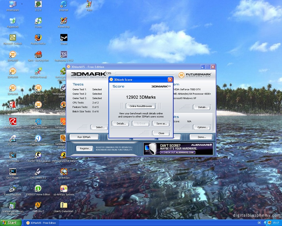Screen dimensions: 282x226
Task: Select the xp-AntiSpy Sponsor icon
Action: click(x=64, y=190)
